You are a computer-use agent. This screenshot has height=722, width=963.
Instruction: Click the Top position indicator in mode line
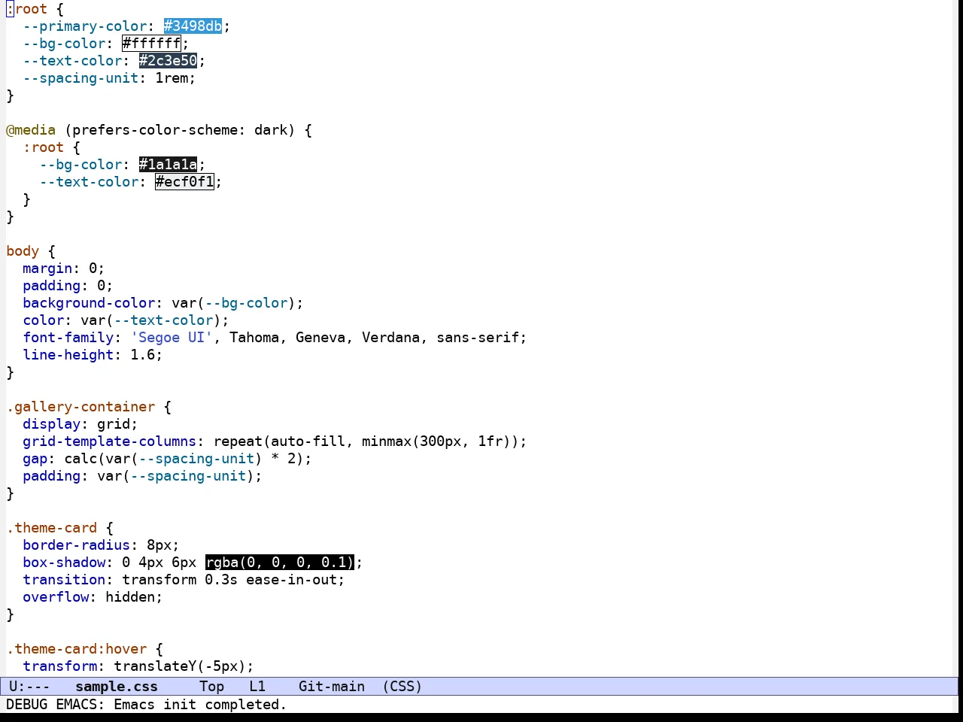pos(212,687)
